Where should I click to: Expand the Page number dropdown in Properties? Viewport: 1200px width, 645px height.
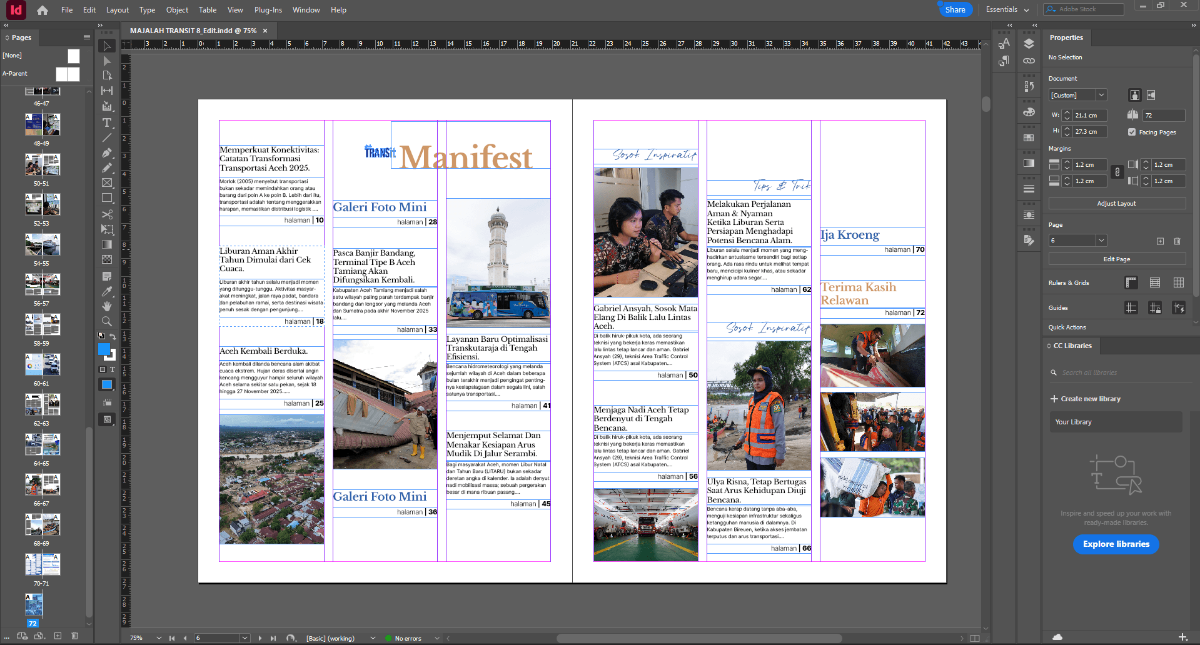pyautogui.click(x=1102, y=241)
